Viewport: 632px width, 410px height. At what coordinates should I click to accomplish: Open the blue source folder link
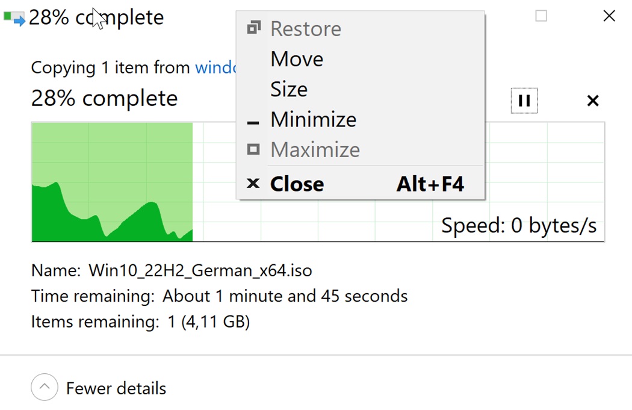coord(215,67)
